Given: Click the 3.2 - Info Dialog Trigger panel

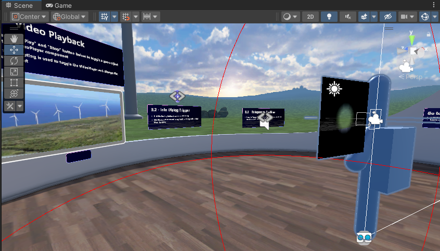Looking at the screenshot, I should coord(174,117).
